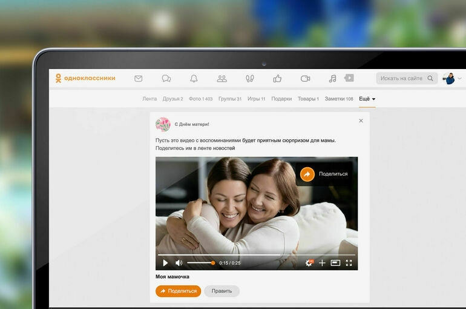Open the profile avatar dropdown menu
Screen dimensions: 466x309
click(451, 78)
